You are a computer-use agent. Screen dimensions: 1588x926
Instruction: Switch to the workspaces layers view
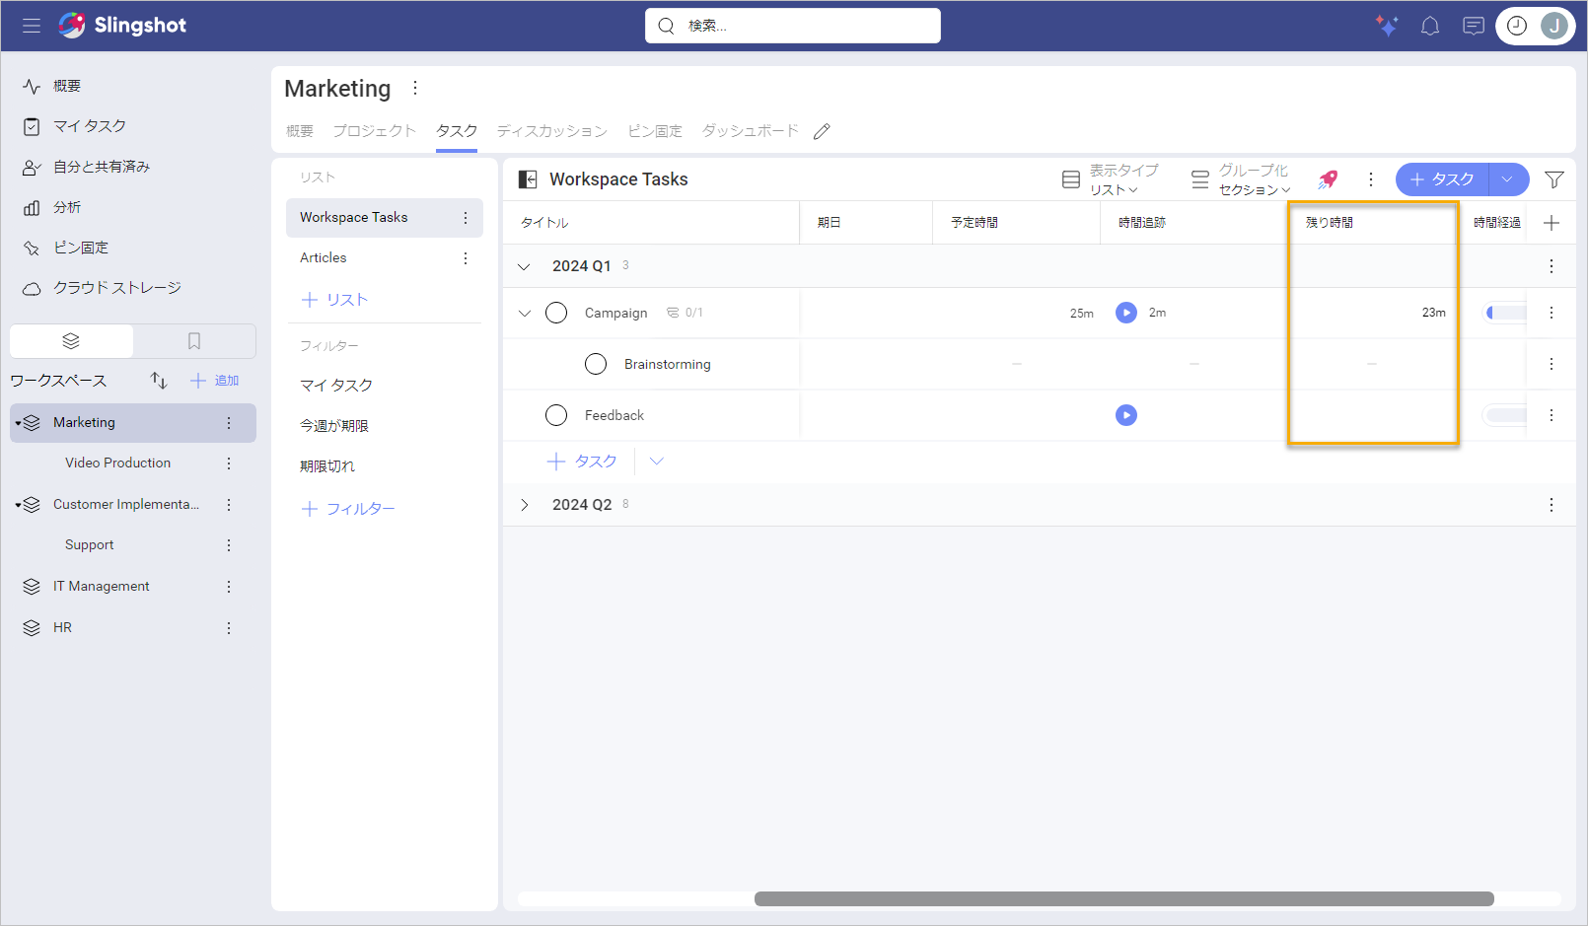coord(71,341)
